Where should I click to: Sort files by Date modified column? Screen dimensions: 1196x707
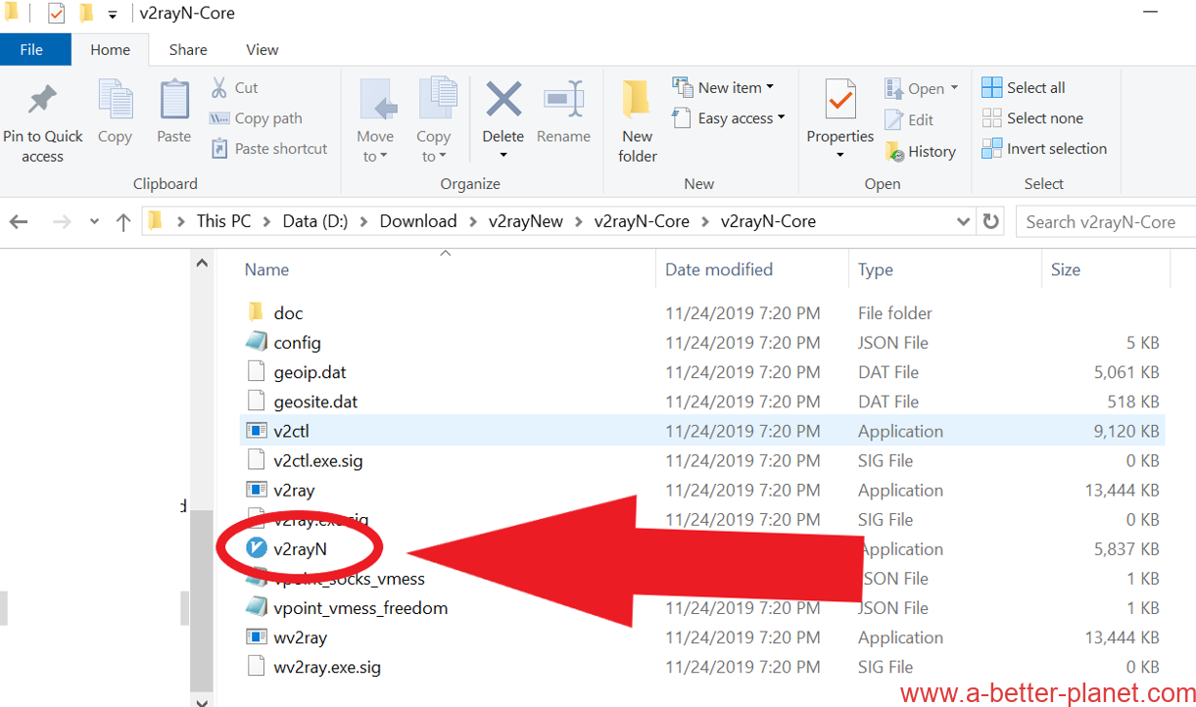pos(719,270)
